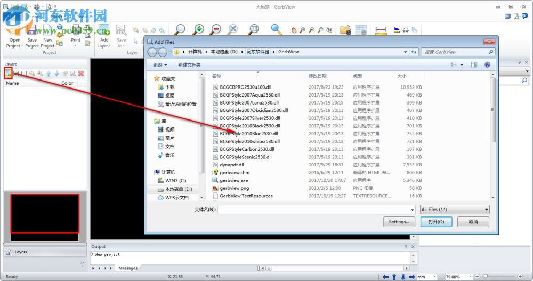Select the pan hand tool
Screen dimensions: 533x281
(294, 30)
